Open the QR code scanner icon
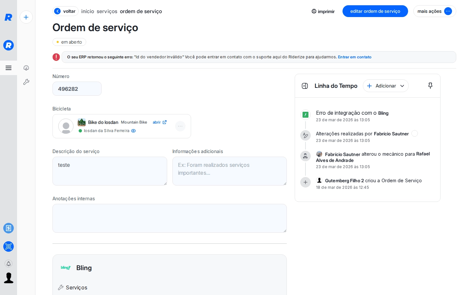 tap(9, 246)
